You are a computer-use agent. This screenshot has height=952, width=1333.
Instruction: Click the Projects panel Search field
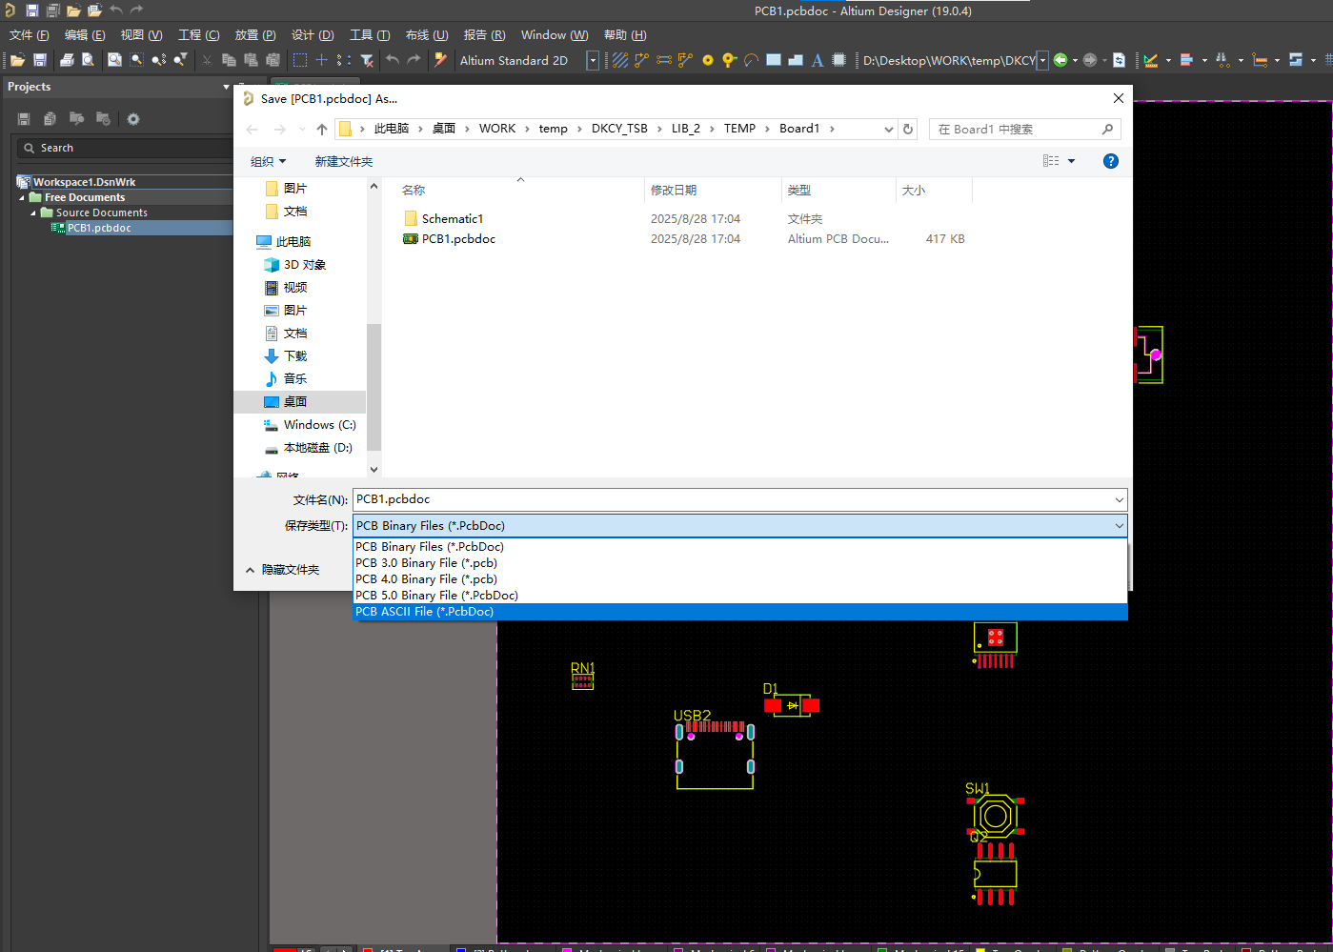pyautogui.click(x=124, y=148)
